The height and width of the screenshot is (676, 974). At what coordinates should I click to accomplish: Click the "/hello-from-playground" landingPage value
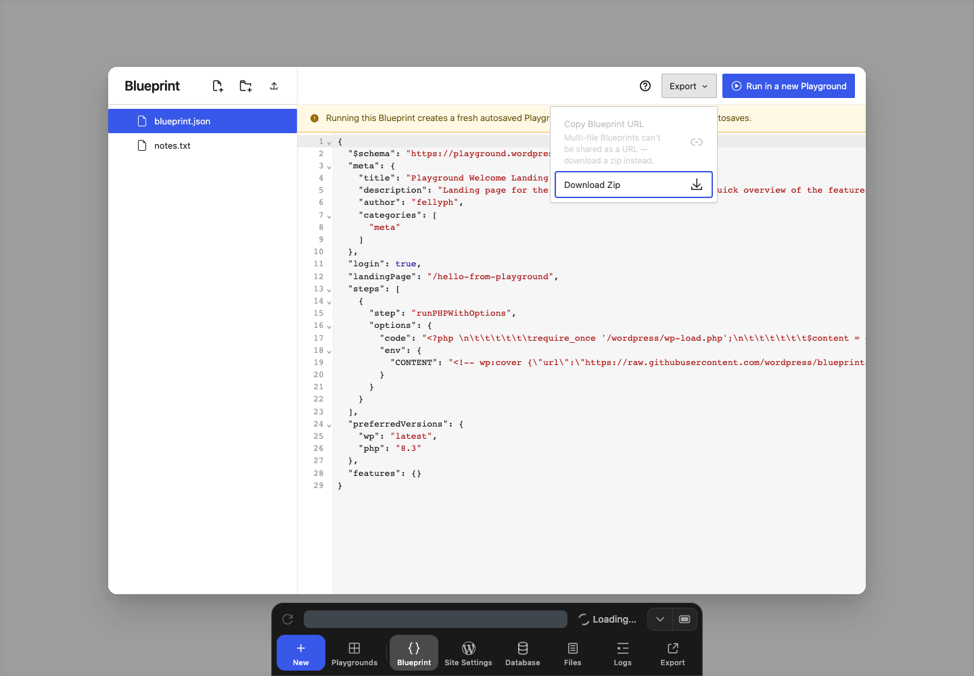click(490, 276)
